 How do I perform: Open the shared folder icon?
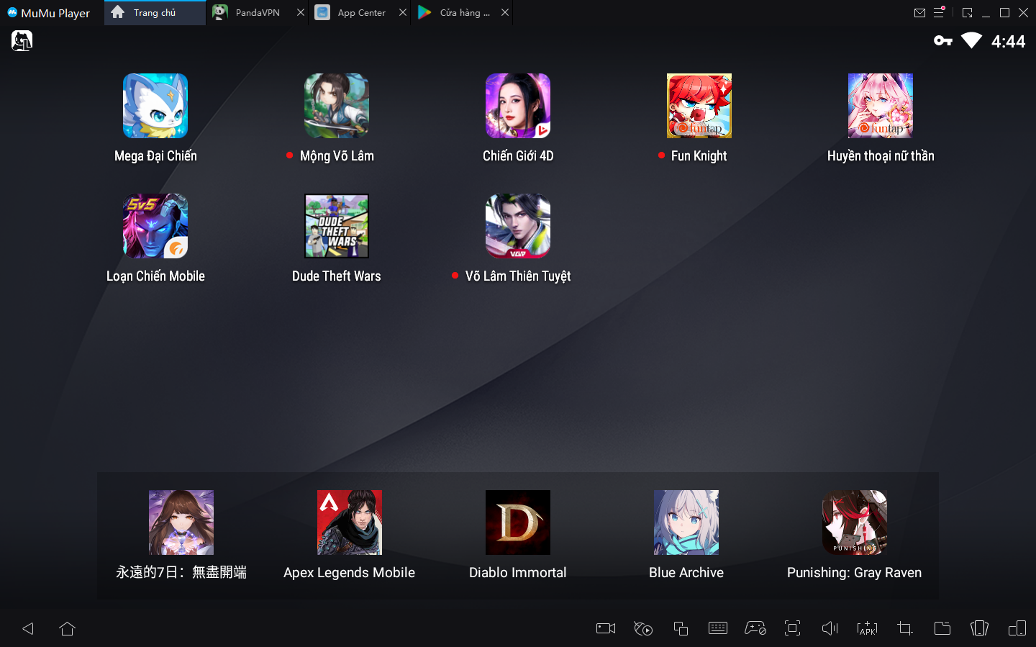942,628
